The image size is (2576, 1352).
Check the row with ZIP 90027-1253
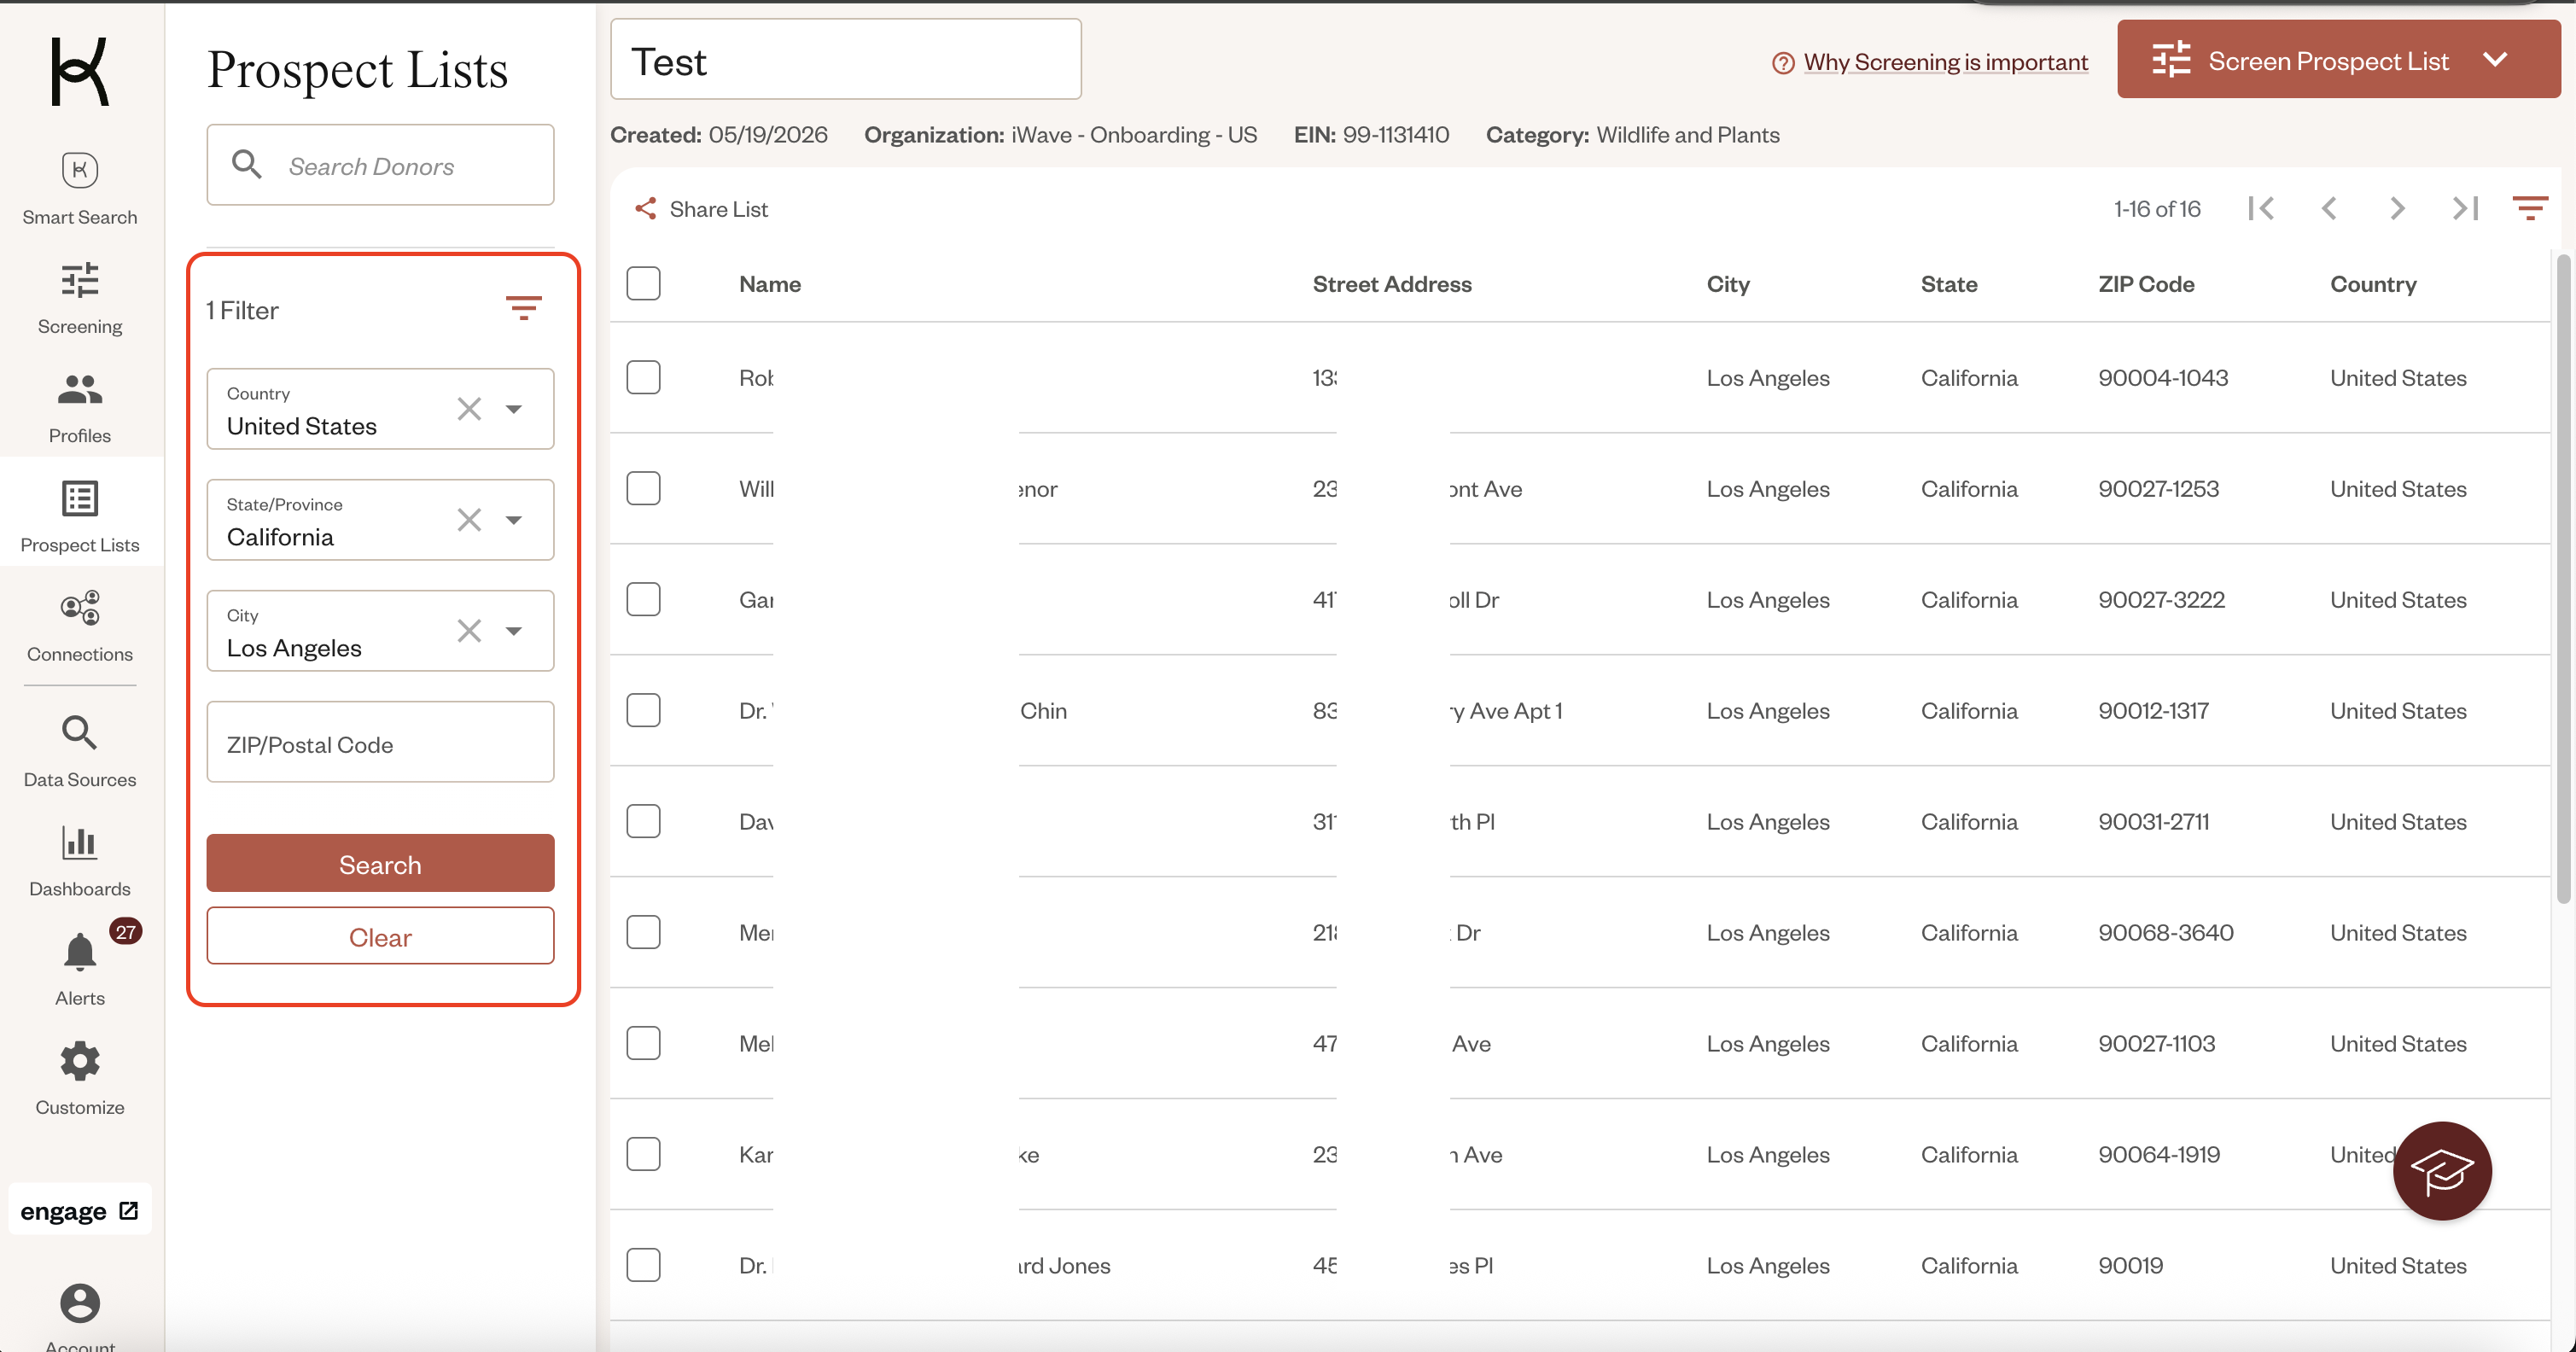643,488
